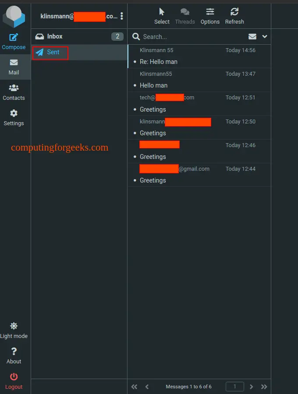Viewport: 298px width, 394px height.
Task: Open the Mail section
Action: tap(14, 67)
